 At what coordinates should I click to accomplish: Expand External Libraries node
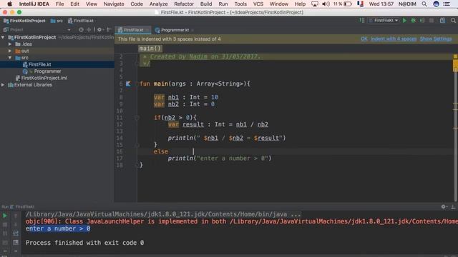point(3,85)
